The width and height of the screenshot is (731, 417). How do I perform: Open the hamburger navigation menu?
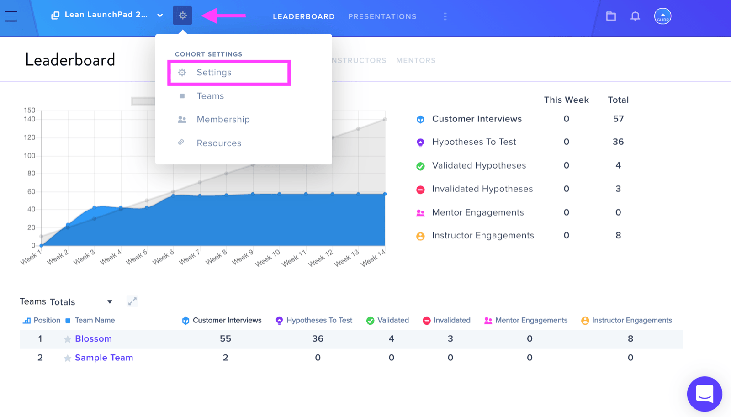click(x=11, y=16)
